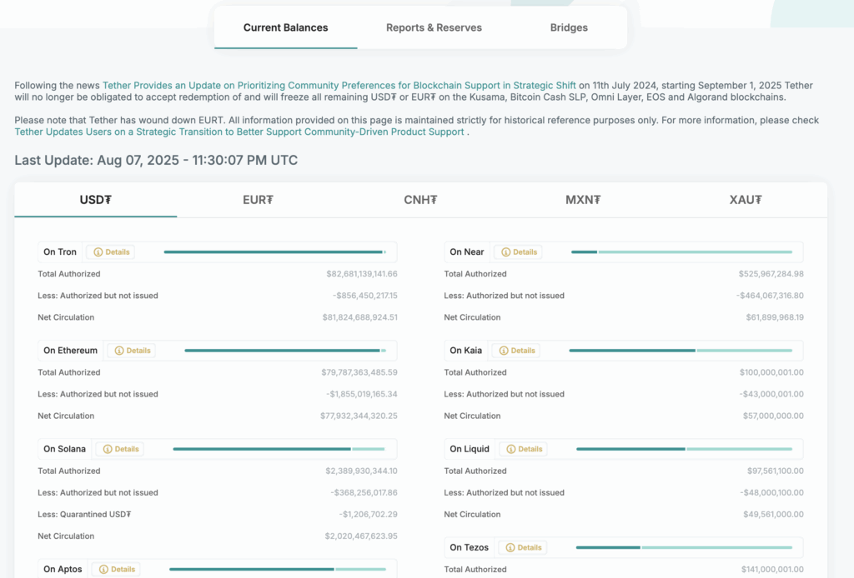Click Ethereum total authorized value $79,787,363,485.59
This screenshot has width=854, height=578.
(359, 372)
